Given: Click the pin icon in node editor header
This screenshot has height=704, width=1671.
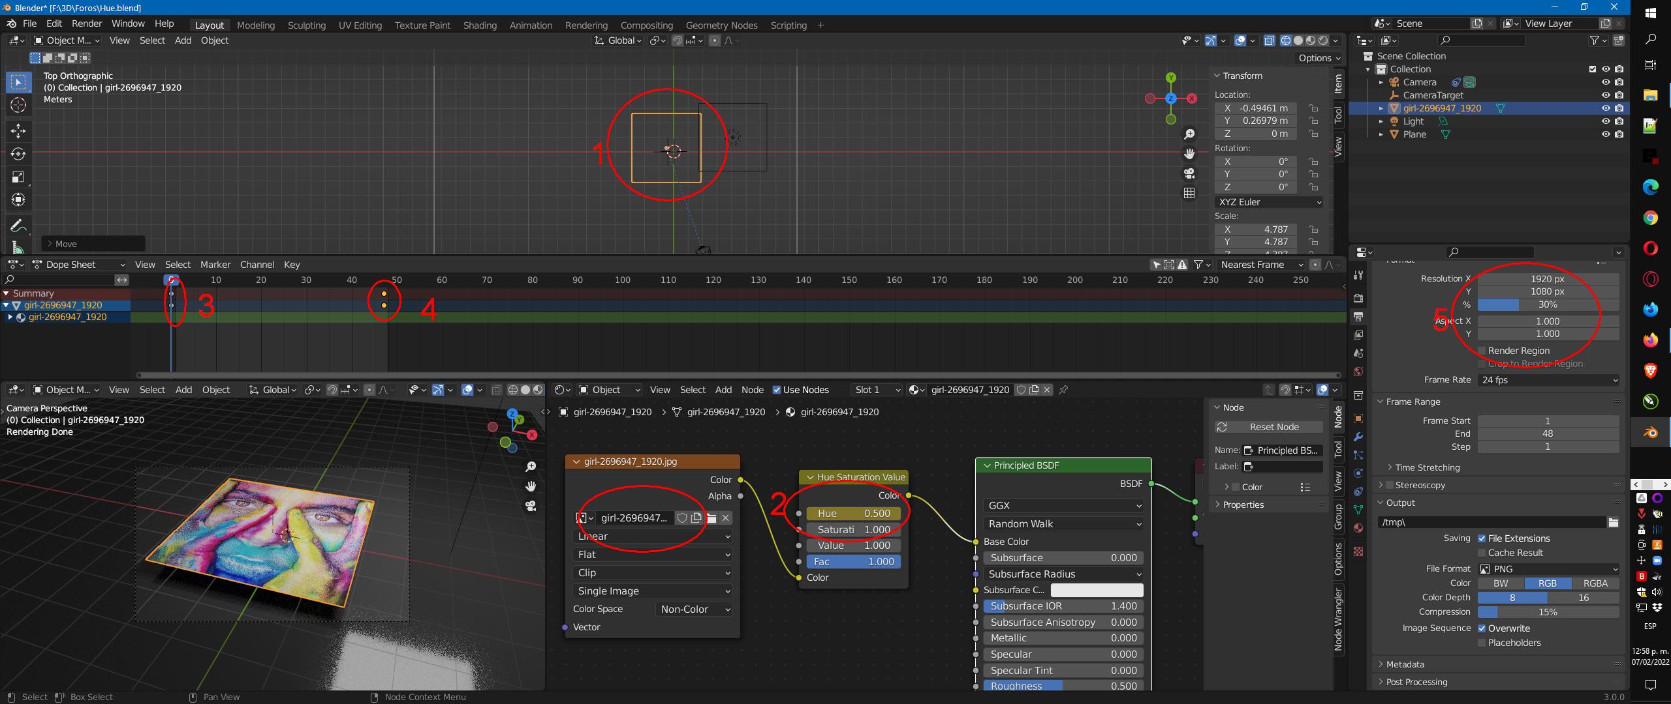Looking at the screenshot, I should pos(1063,390).
